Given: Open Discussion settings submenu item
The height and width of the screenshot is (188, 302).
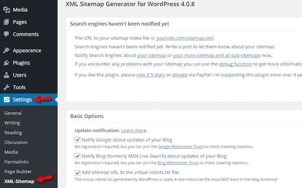Looking at the screenshot, I should pos(16,142).
